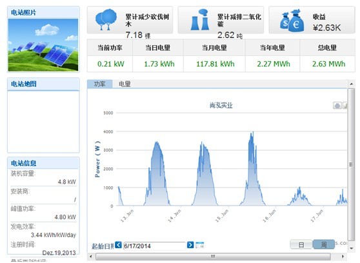Click the installed capacity value 4.8 kW
The height and width of the screenshot is (263, 360).
(x=67, y=182)
